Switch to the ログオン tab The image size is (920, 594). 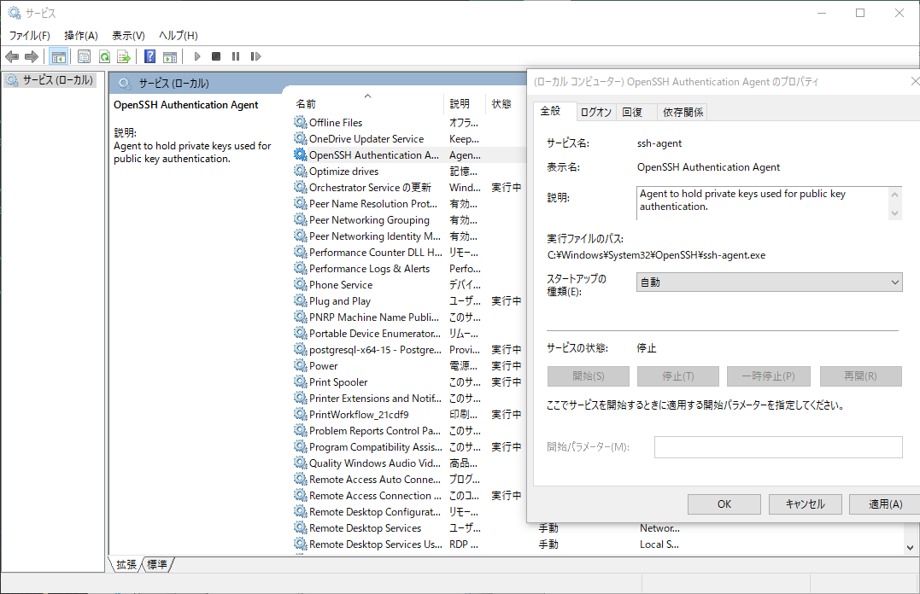pyautogui.click(x=595, y=110)
